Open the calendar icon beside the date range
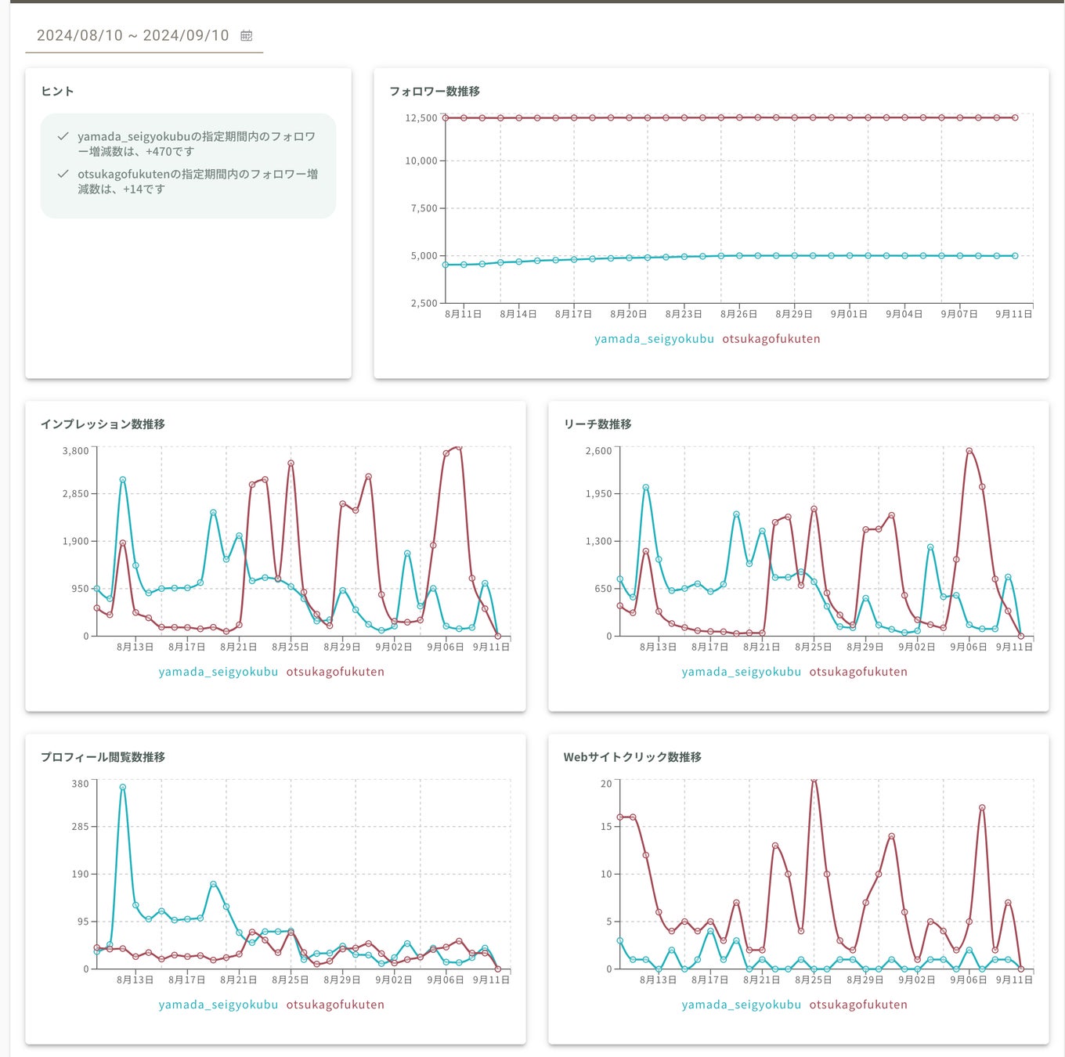1065x1057 pixels. 246,35
